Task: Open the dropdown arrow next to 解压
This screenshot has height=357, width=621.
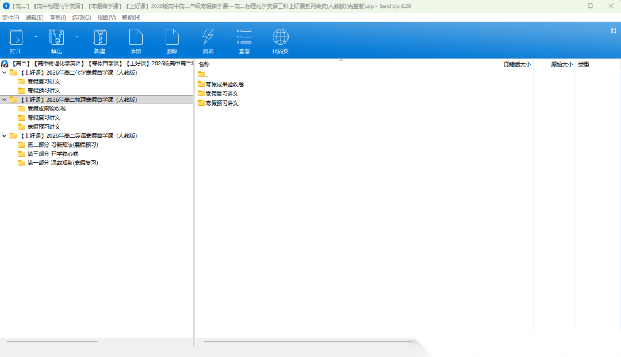Action: point(77,36)
